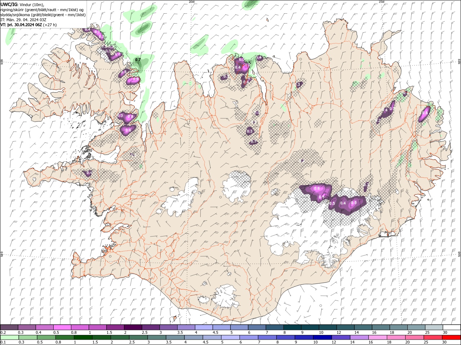Viewport: 461px width, 345px height.
Task: Select the '0.8' value on the east coast blob
Action: (425, 113)
